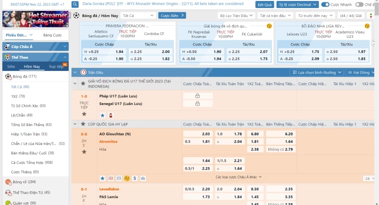Click the Hot Streamer Tường Thuật banner
Viewport: 379px width, 205px height.
[36, 19]
